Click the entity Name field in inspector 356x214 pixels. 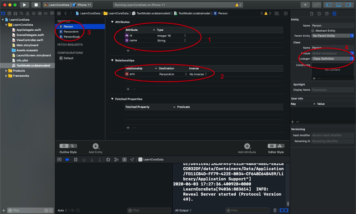[333, 25]
